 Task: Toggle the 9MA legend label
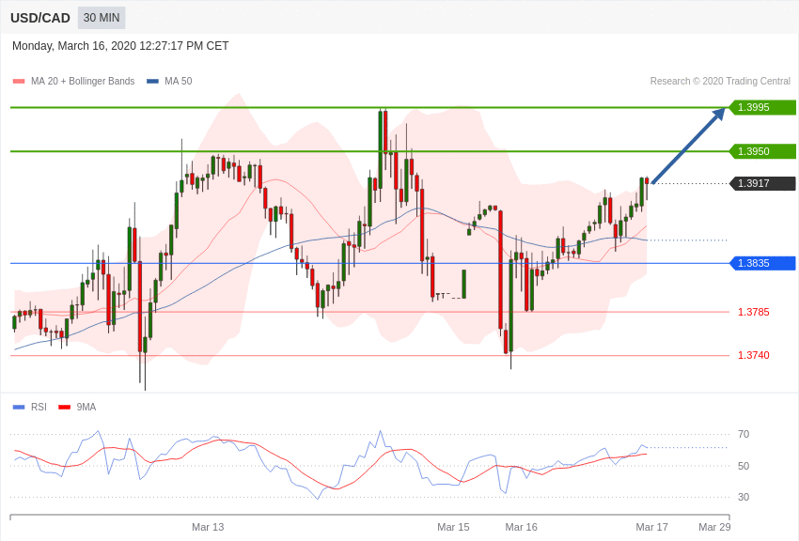86,408
